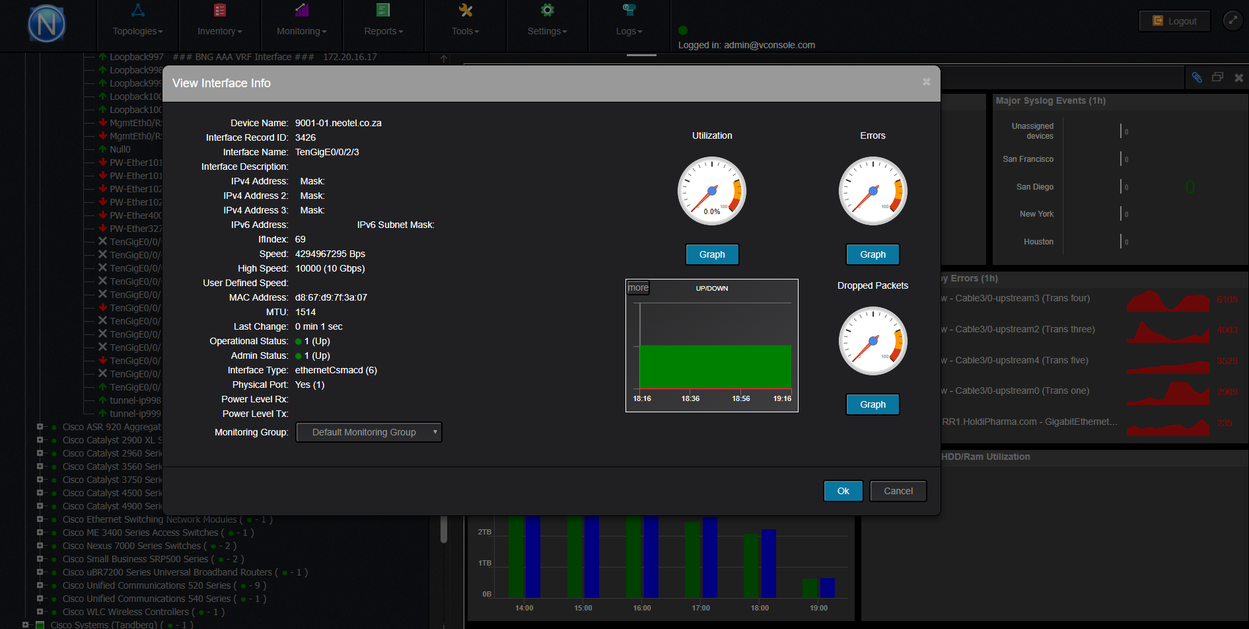This screenshot has width=1249, height=629.
Task: Select tunnel-ip998 interface in tree
Action: 135,400
